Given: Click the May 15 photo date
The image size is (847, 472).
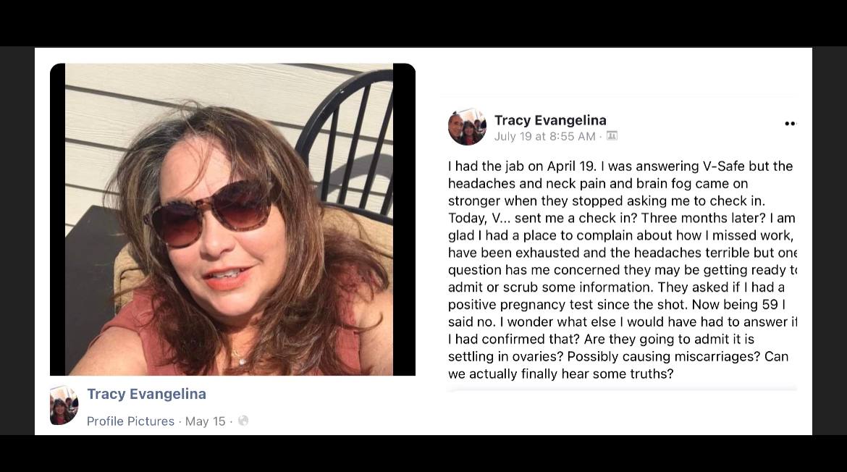Looking at the screenshot, I should pyautogui.click(x=206, y=421).
